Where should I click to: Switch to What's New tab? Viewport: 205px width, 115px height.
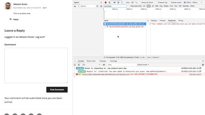point(91,61)
